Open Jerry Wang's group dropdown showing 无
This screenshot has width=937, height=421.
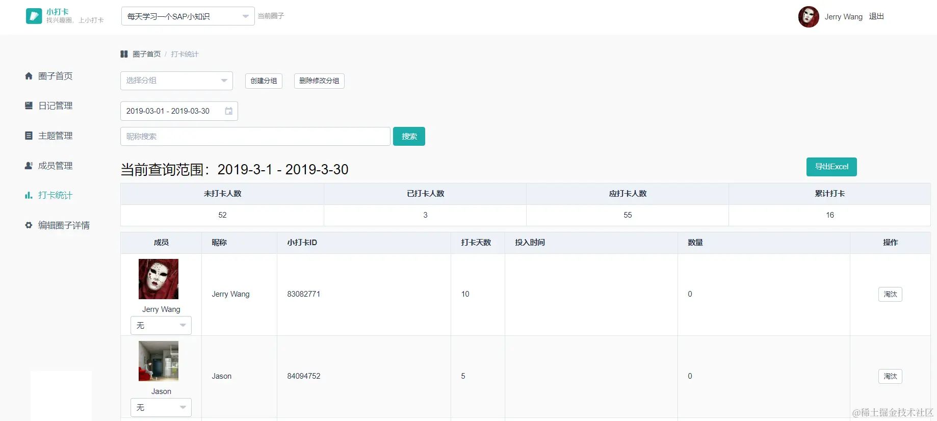point(161,325)
